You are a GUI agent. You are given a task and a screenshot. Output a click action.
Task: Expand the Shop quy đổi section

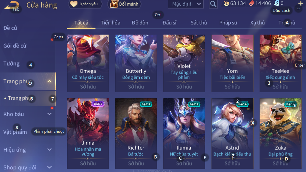49,167
